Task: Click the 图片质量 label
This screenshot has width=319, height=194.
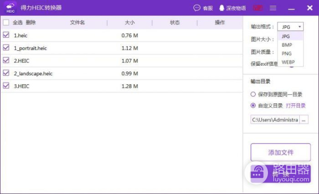Action: pyautogui.click(x=263, y=52)
